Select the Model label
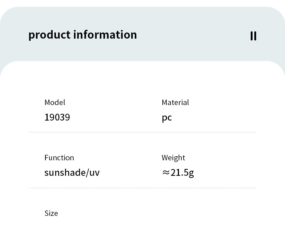 [55, 103]
